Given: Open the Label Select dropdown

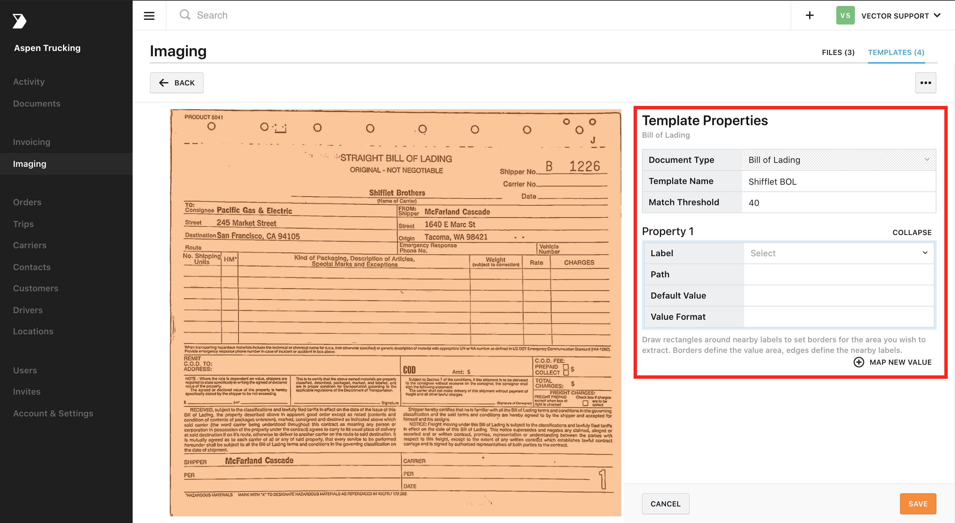Looking at the screenshot, I should click(x=839, y=253).
